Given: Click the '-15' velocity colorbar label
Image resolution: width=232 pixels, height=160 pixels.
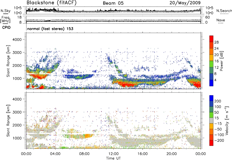Looking at the screenshot, I should pyautogui.click(x=218, y=124).
